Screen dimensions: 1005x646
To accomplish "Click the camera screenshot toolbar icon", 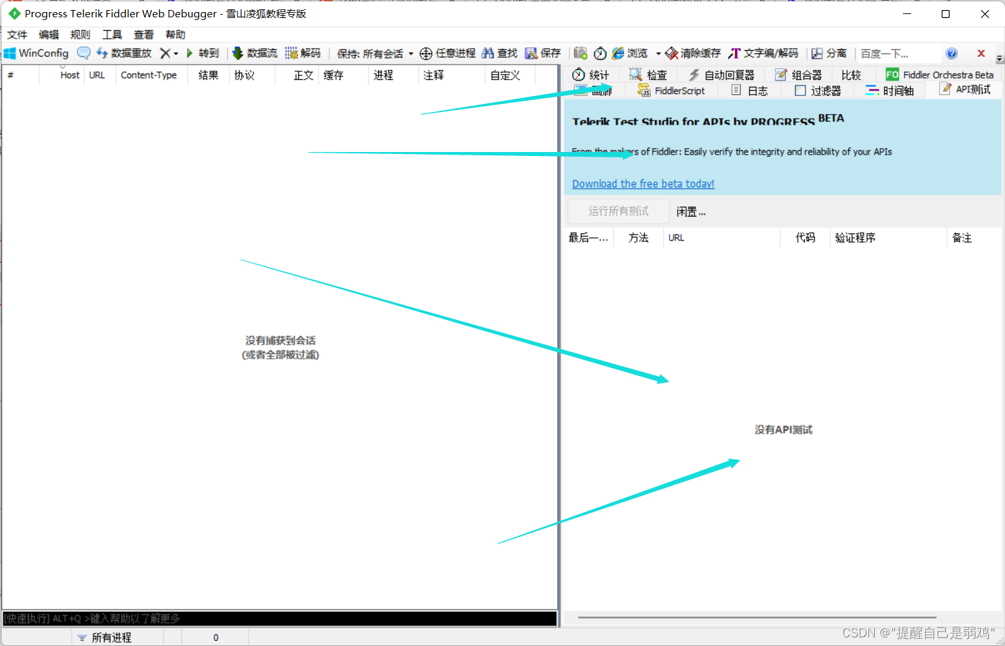I will coord(580,53).
